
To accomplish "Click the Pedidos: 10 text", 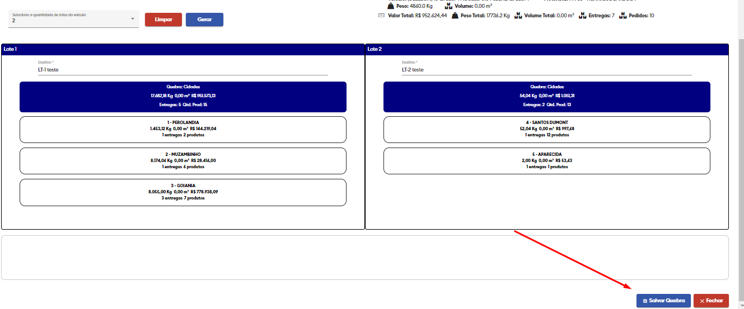I will pyautogui.click(x=642, y=16).
